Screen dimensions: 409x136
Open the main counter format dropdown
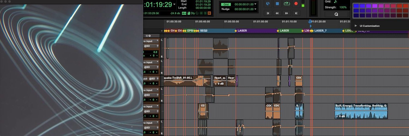click(x=175, y=5)
